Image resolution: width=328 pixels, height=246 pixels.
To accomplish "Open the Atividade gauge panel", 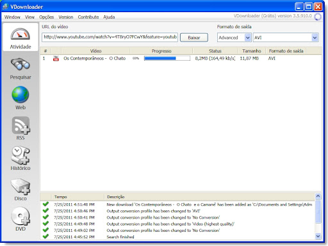I will [20, 38].
